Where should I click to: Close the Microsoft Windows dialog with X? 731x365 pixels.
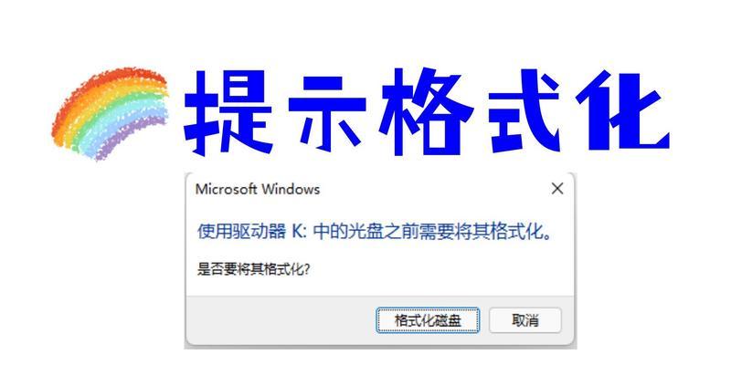(557, 189)
